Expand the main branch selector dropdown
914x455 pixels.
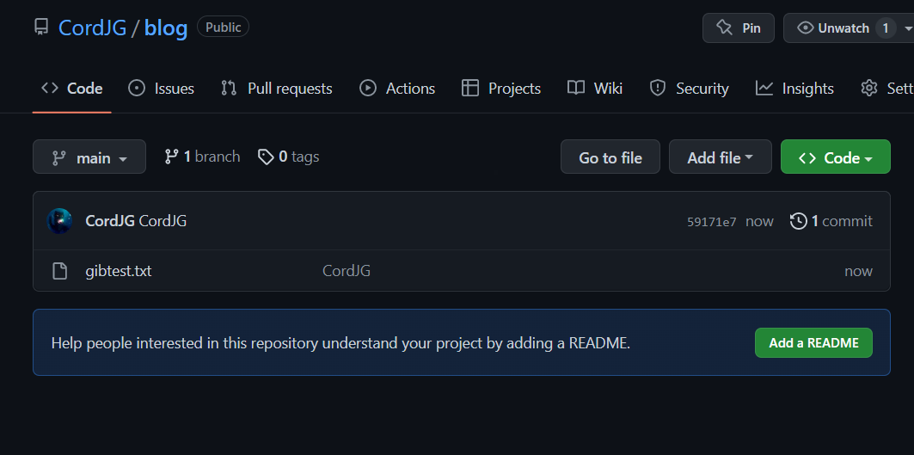pyautogui.click(x=89, y=157)
